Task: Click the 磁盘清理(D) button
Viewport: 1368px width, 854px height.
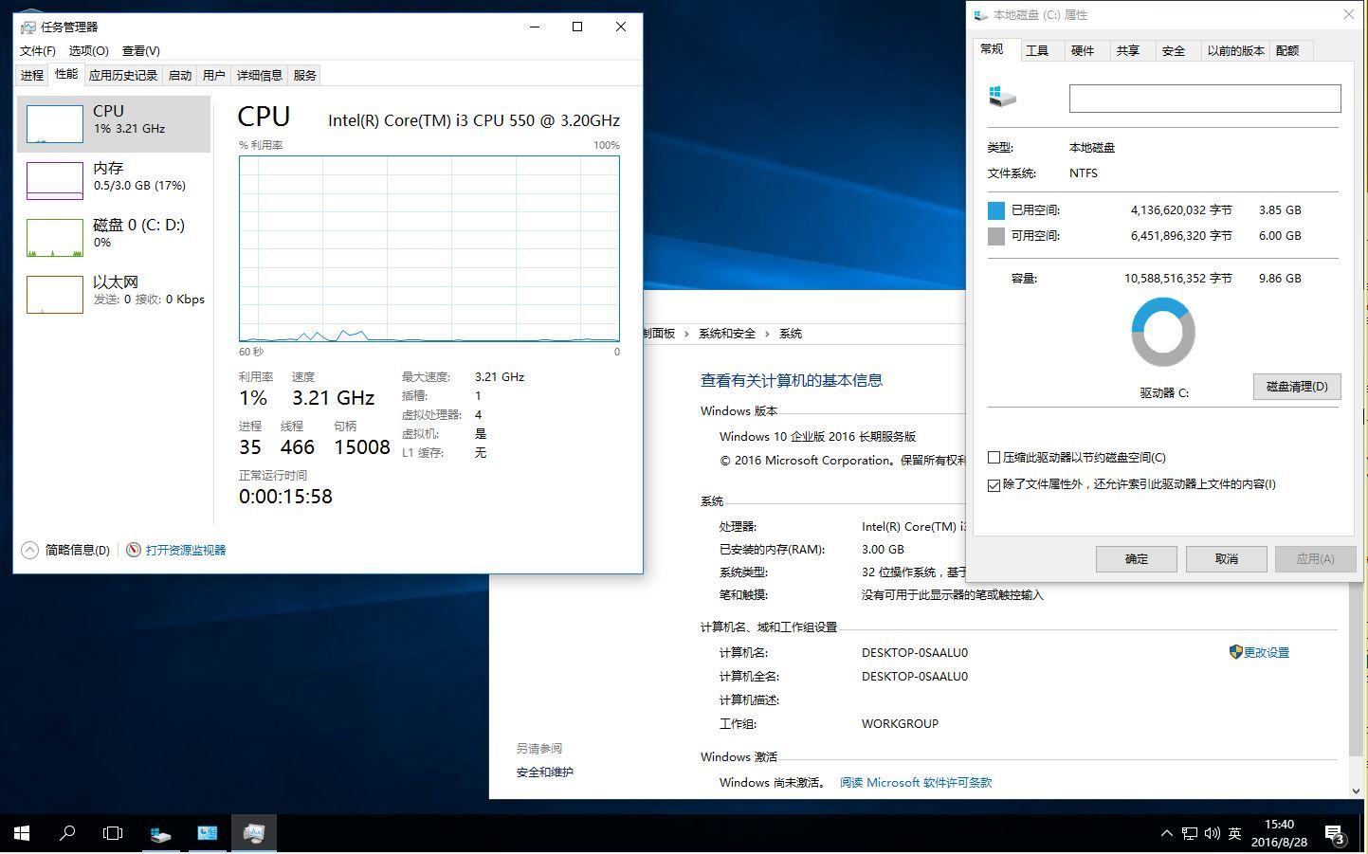Action: [x=1297, y=387]
